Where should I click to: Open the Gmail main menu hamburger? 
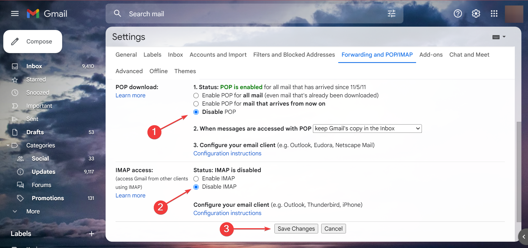[15, 13]
